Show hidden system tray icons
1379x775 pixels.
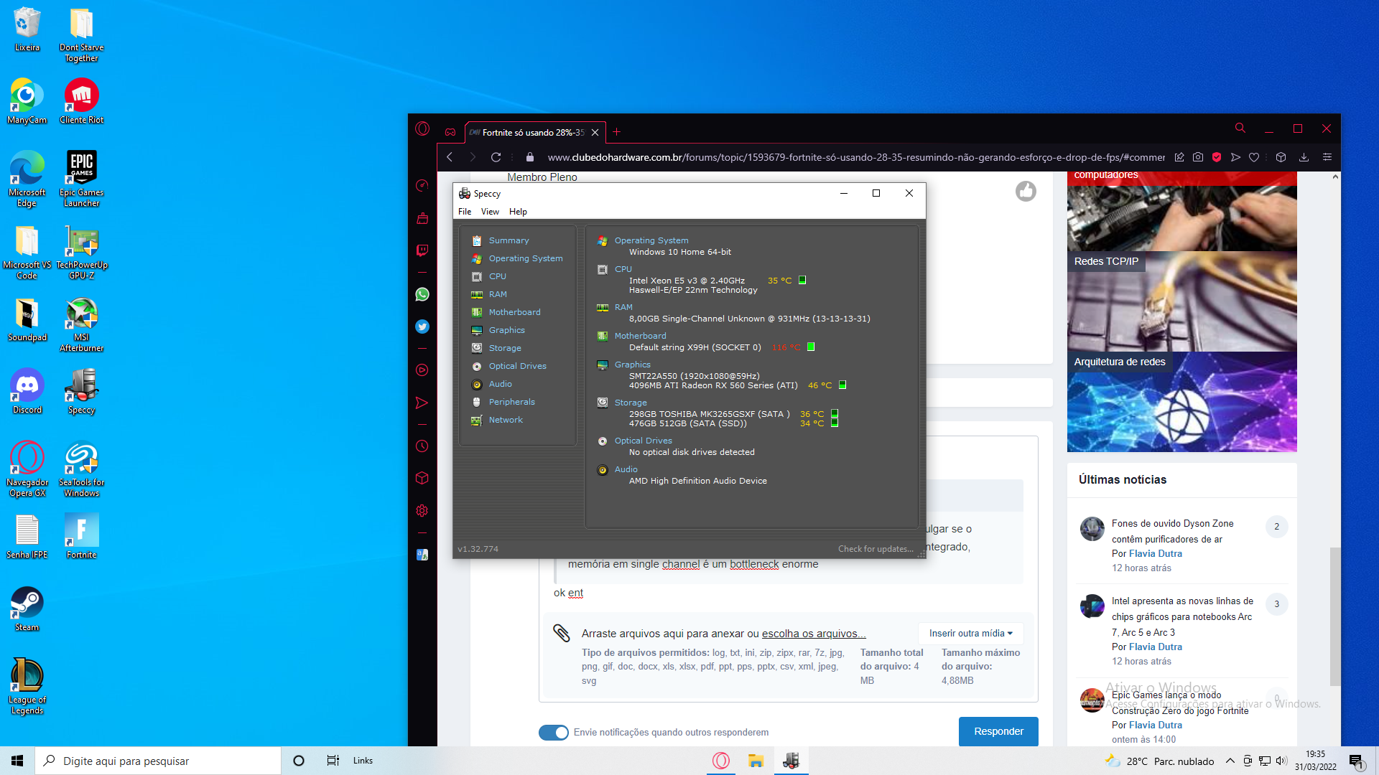pyautogui.click(x=1230, y=761)
